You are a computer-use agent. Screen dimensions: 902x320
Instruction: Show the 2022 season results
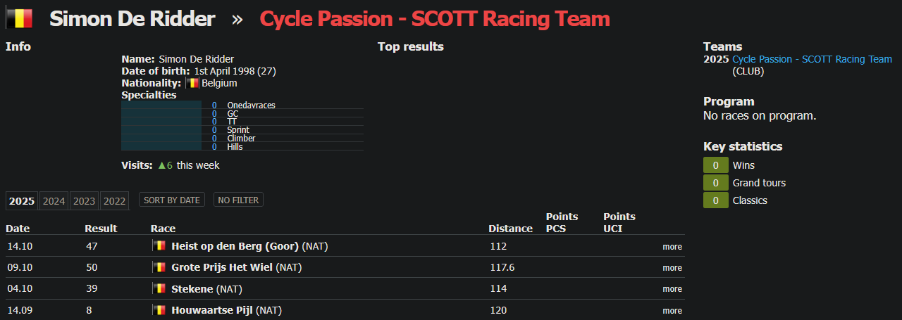114,201
